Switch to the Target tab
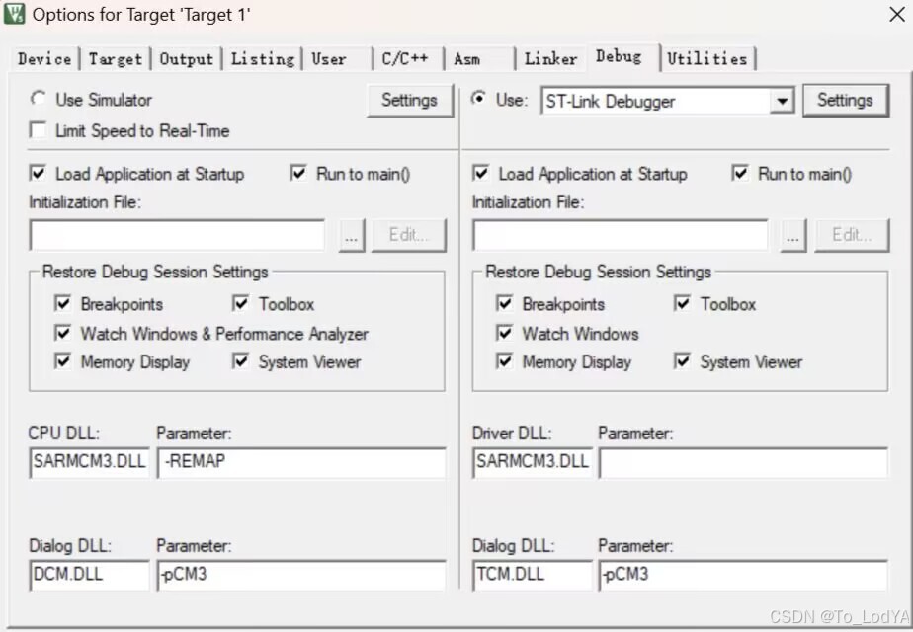The width and height of the screenshot is (913, 632). [x=116, y=59]
